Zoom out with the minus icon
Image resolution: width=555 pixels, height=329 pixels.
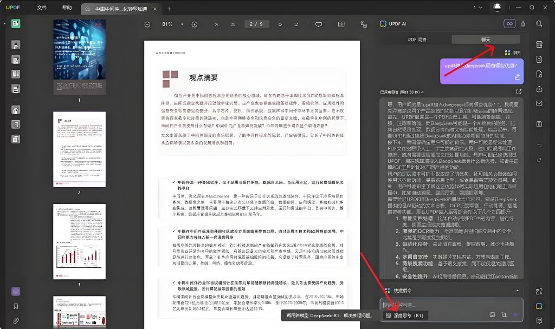click(x=147, y=24)
